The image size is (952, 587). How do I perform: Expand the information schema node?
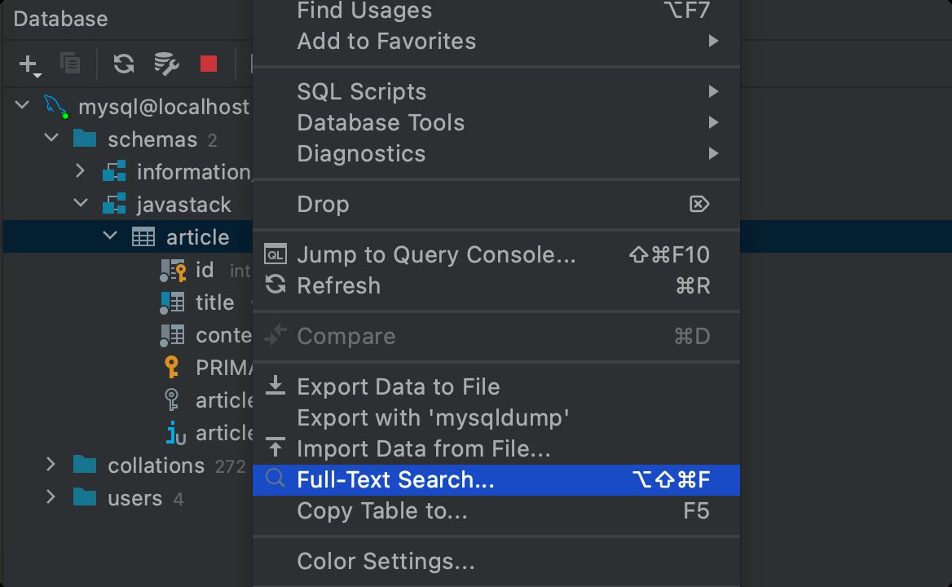[80, 171]
